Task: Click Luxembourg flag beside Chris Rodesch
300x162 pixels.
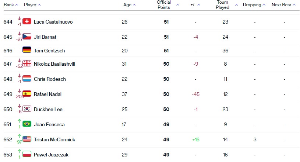Action: (x=27, y=78)
